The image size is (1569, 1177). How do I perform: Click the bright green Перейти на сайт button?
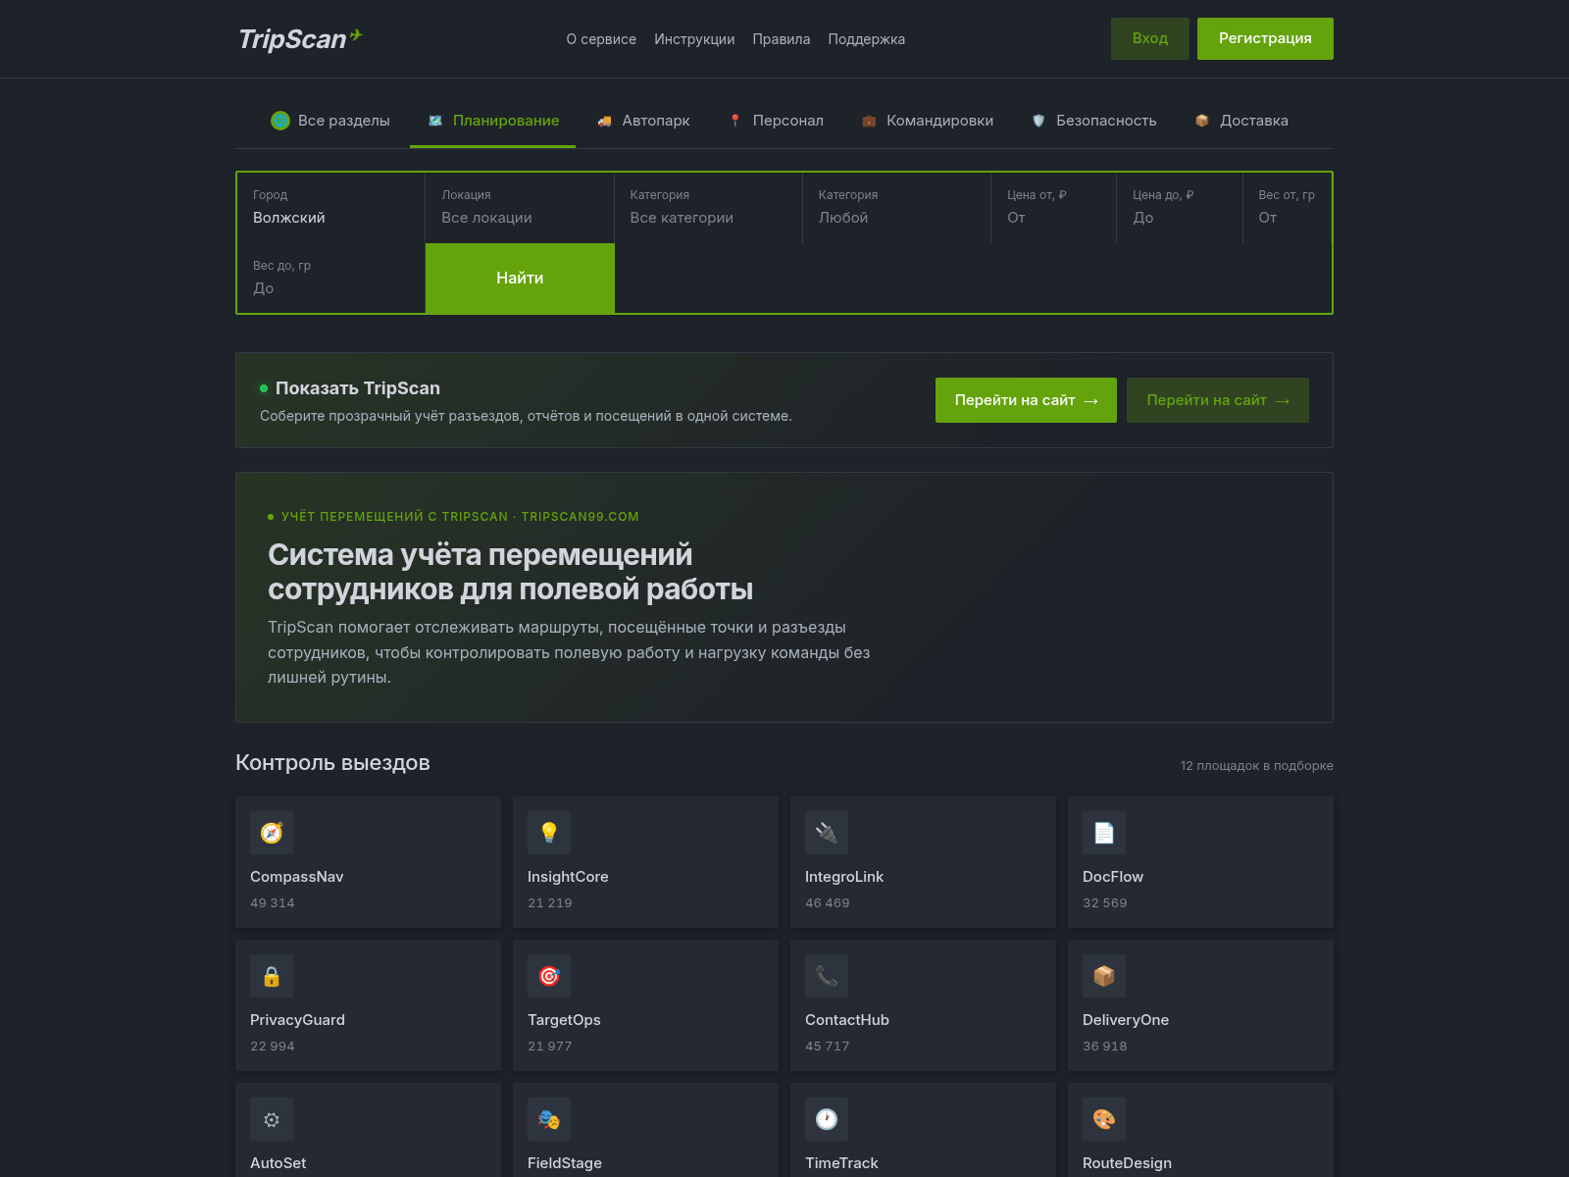[x=1026, y=400]
